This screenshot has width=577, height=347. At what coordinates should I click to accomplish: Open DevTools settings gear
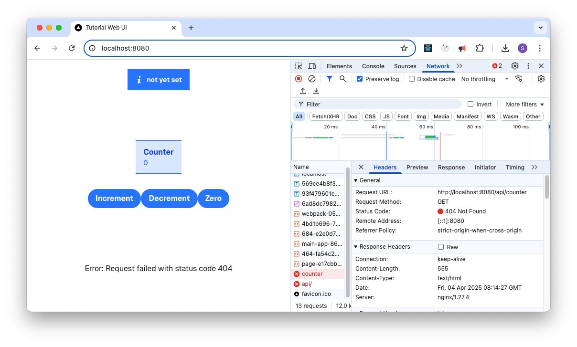[514, 66]
